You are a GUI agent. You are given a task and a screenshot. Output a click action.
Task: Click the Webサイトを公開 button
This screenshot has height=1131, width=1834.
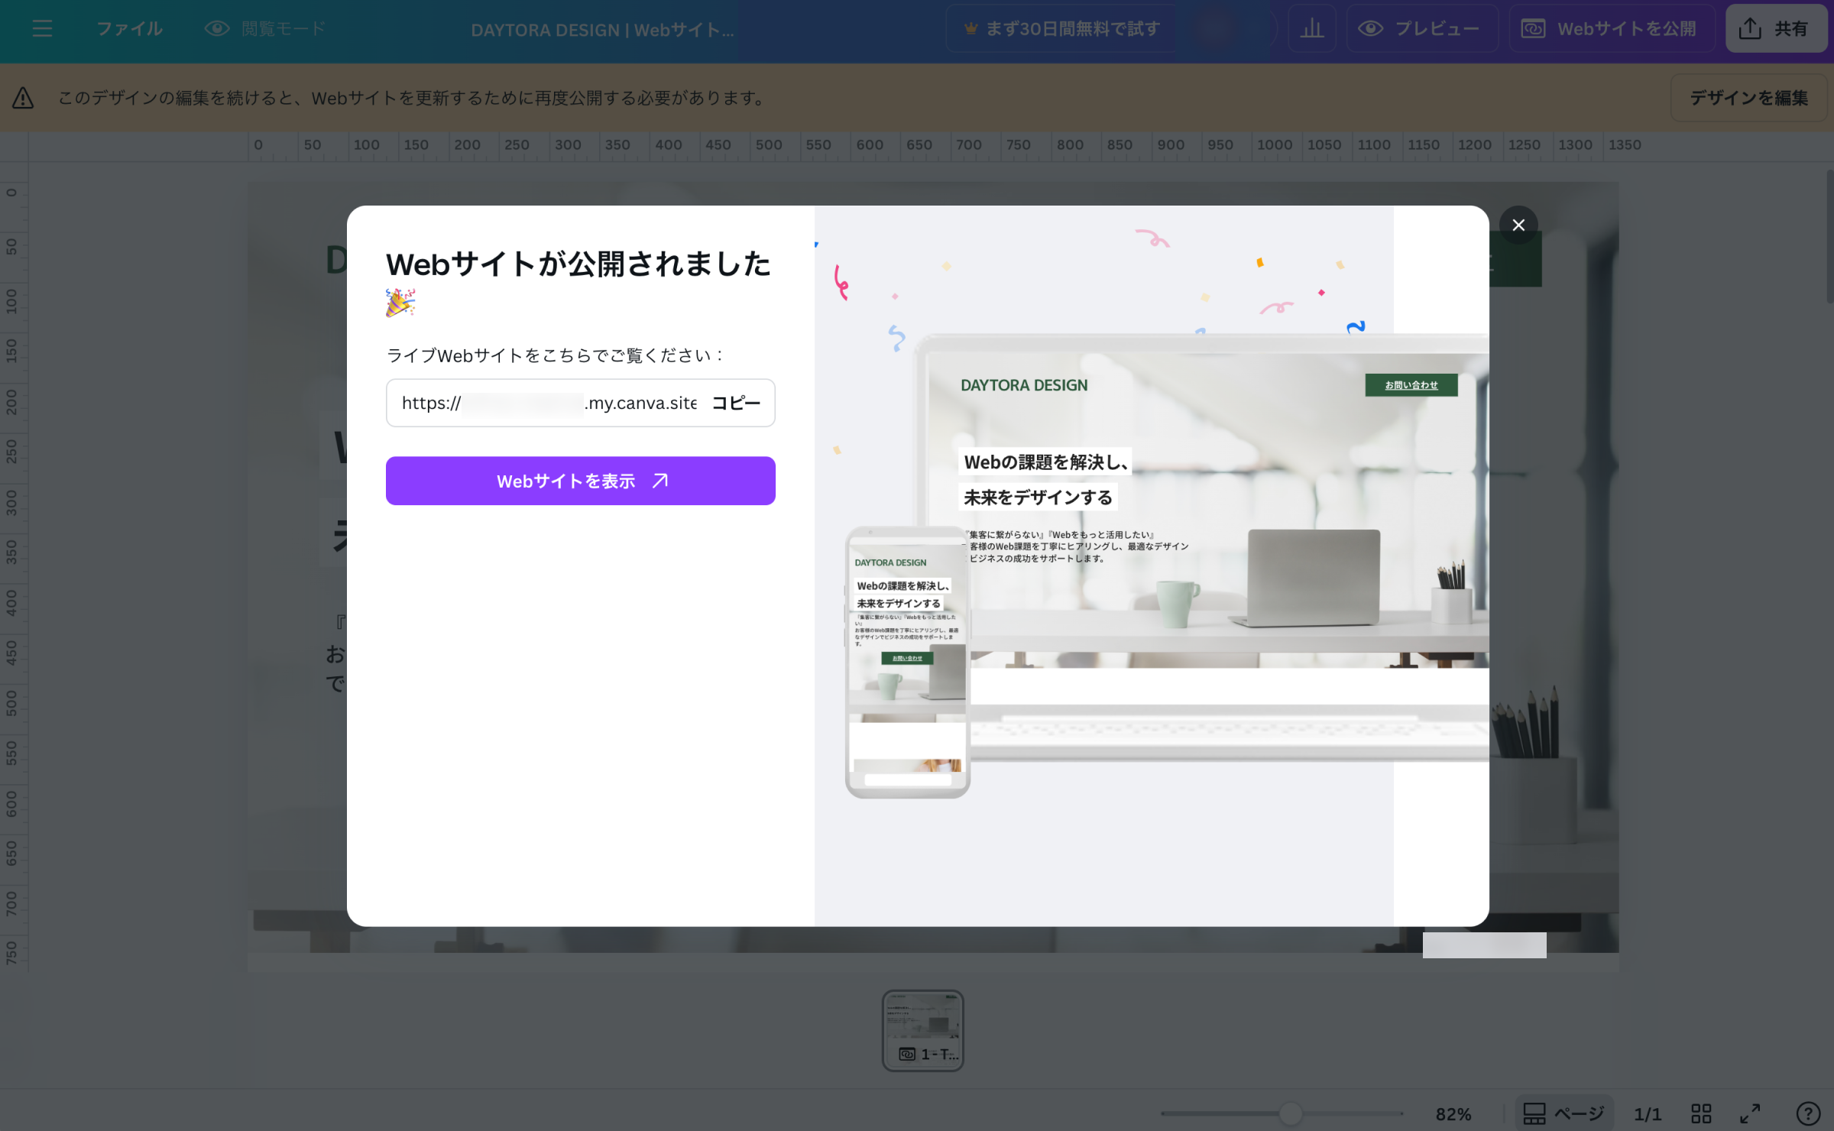pyautogui.click(x=1612, y=29)
